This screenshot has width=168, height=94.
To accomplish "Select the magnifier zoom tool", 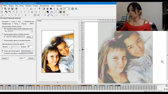I will pyautogui.click(x=52, y=15).
